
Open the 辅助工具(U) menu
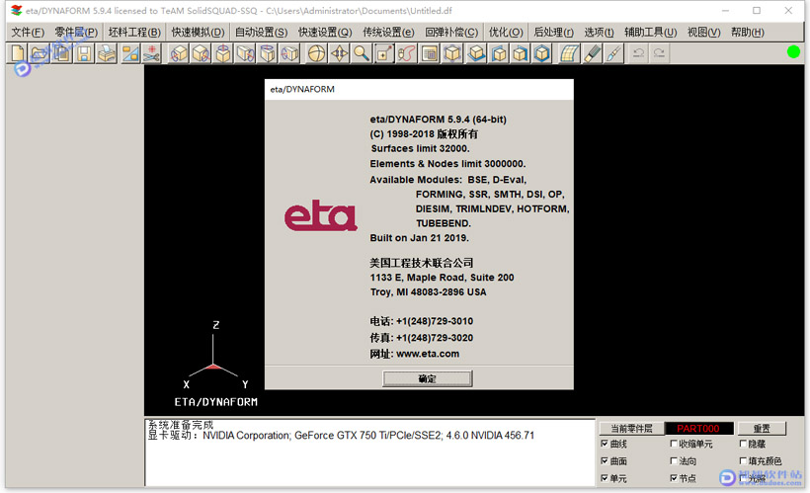pos(650,32)
